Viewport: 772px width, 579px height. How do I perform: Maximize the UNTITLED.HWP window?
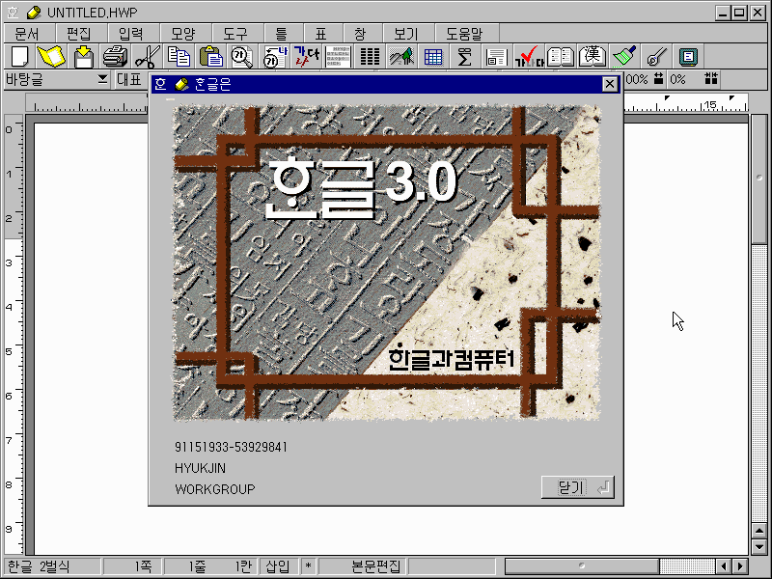coord(739,13)
